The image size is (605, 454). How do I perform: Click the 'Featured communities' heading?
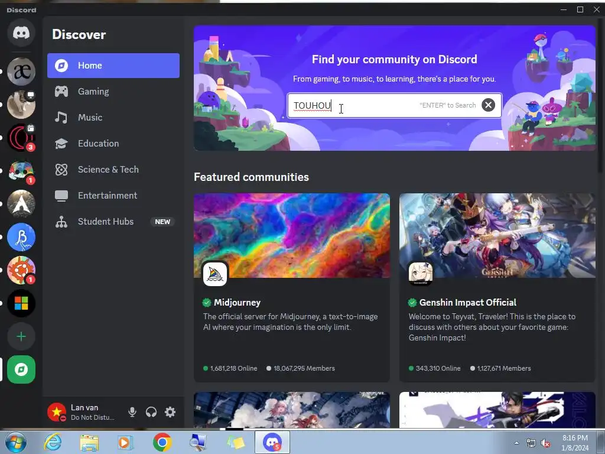pos(251,177)
